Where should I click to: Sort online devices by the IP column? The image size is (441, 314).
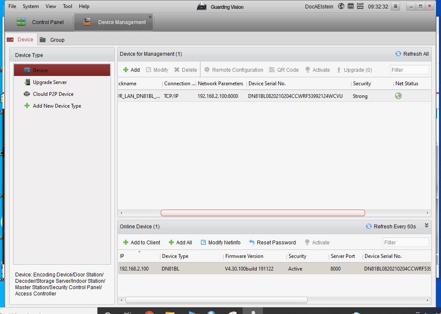point(139,256)
